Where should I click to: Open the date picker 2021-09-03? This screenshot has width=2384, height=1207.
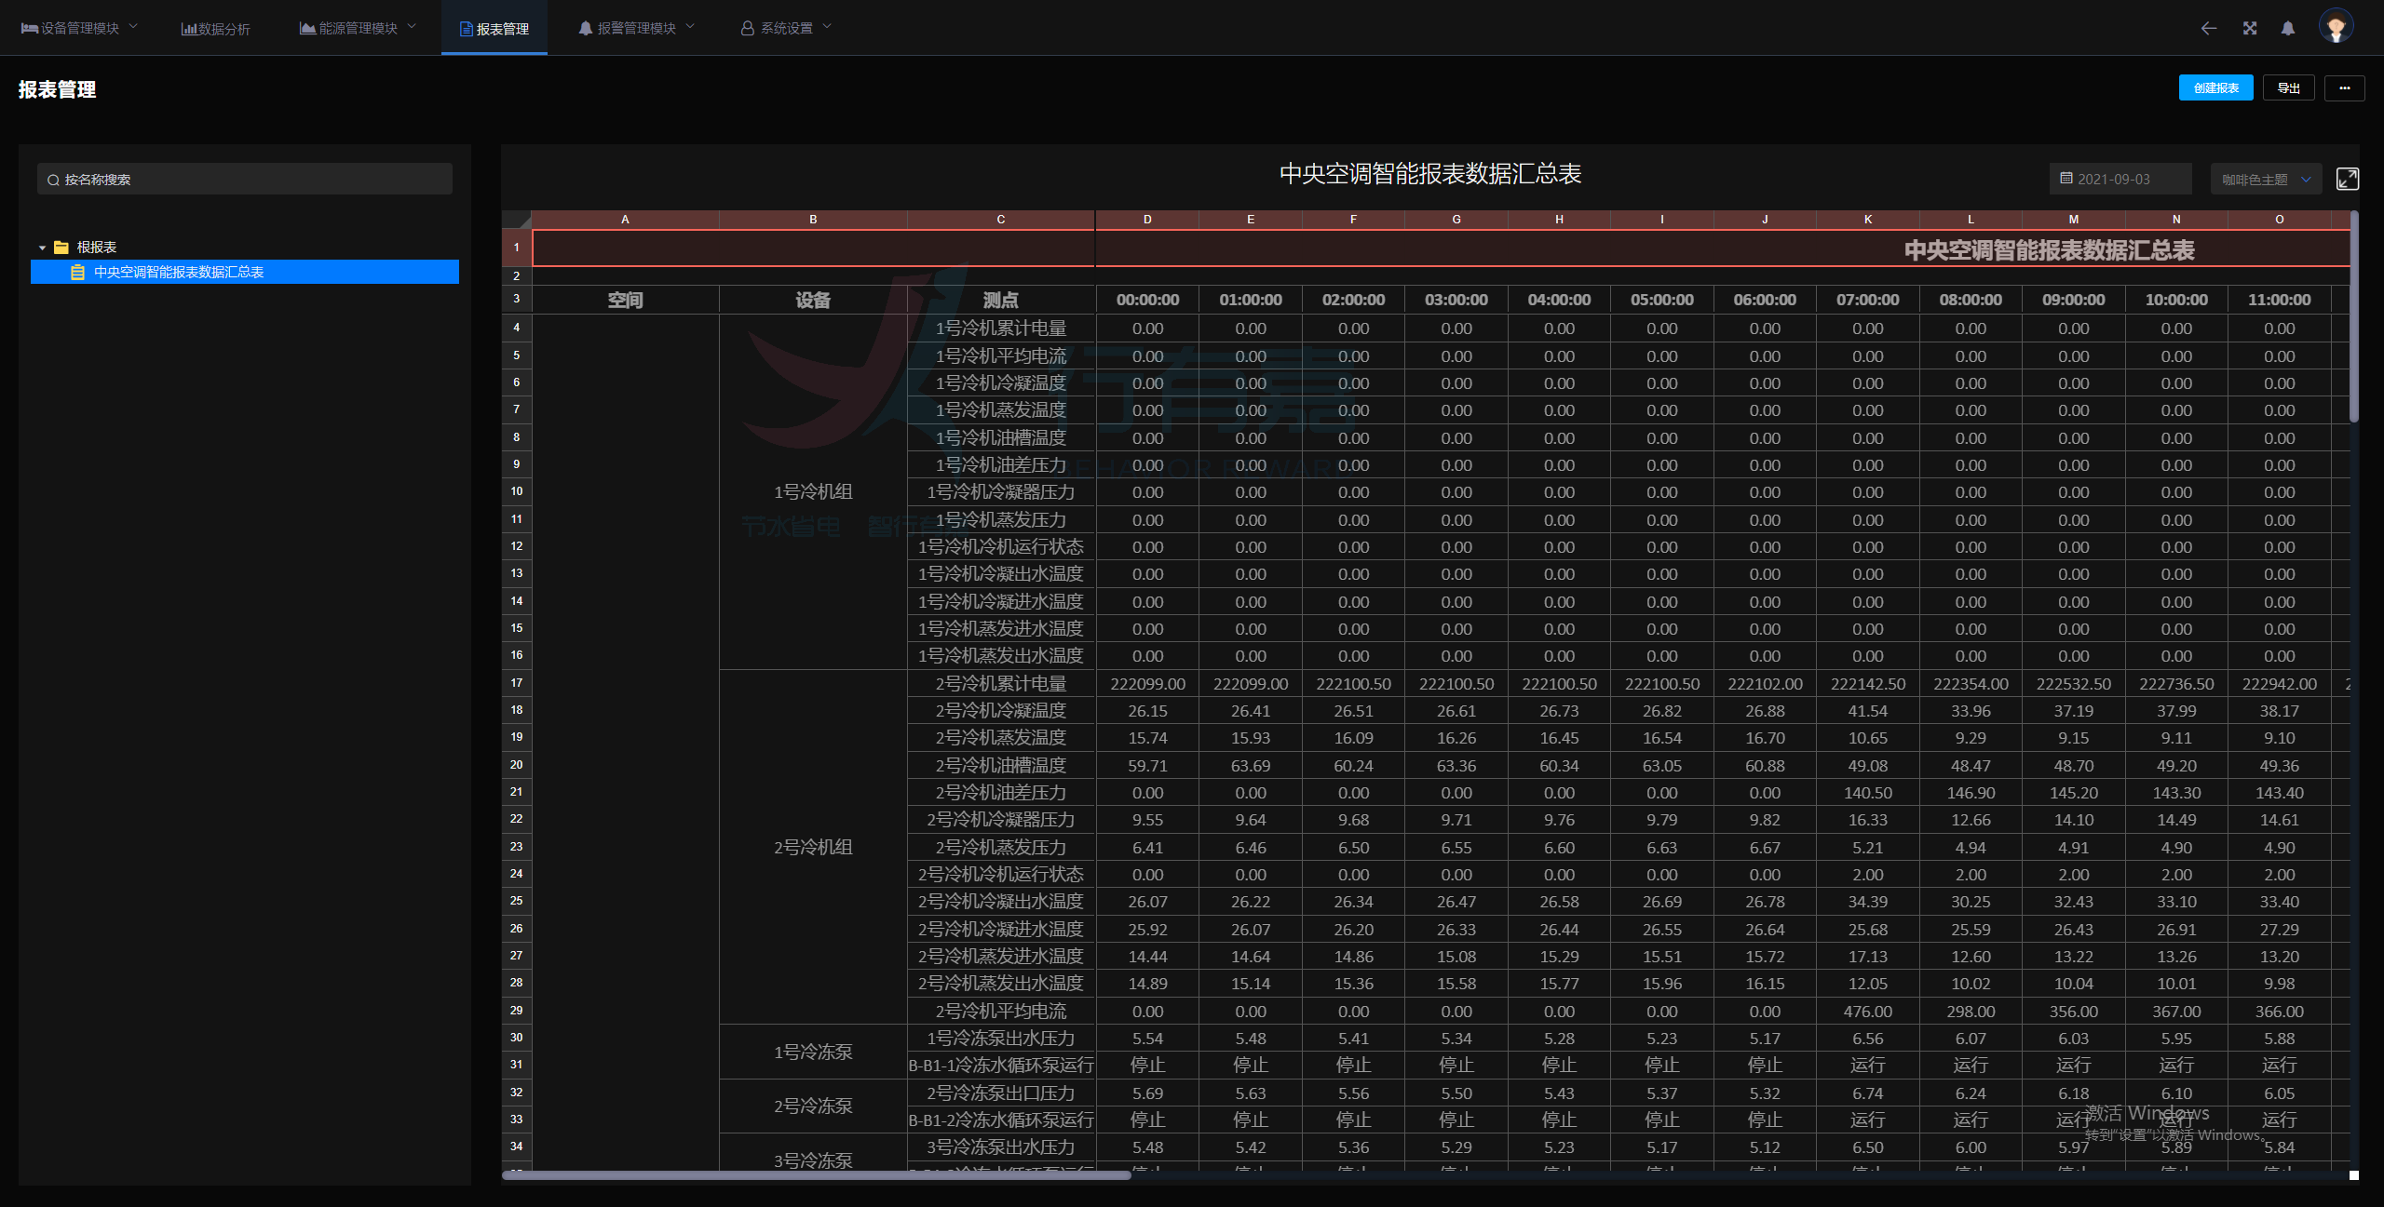(x=2120, y=179)
